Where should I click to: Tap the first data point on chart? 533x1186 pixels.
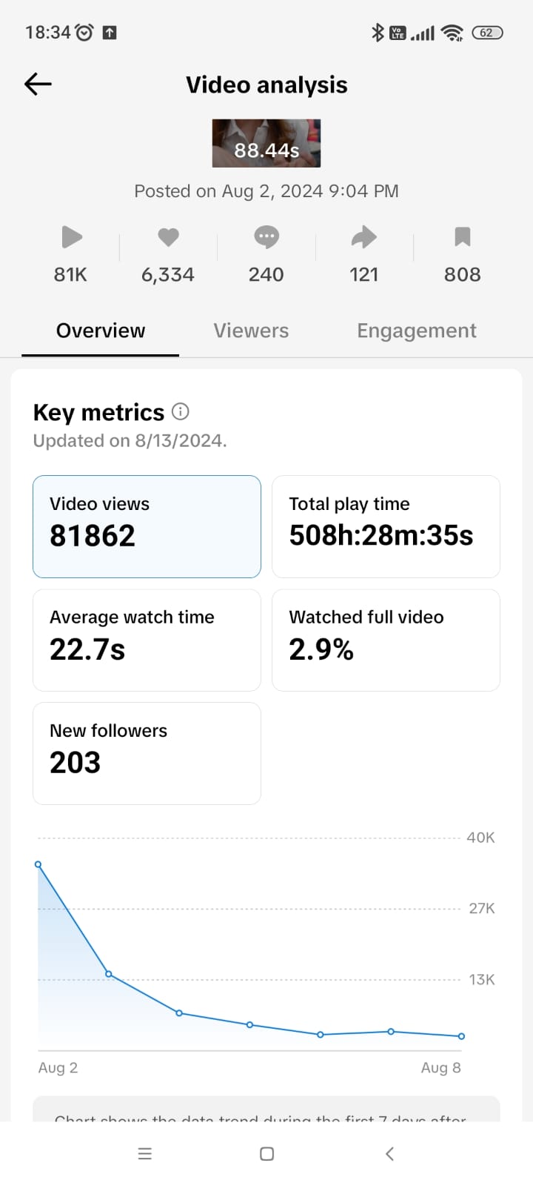pyautogui.click(x=38, y=864)
